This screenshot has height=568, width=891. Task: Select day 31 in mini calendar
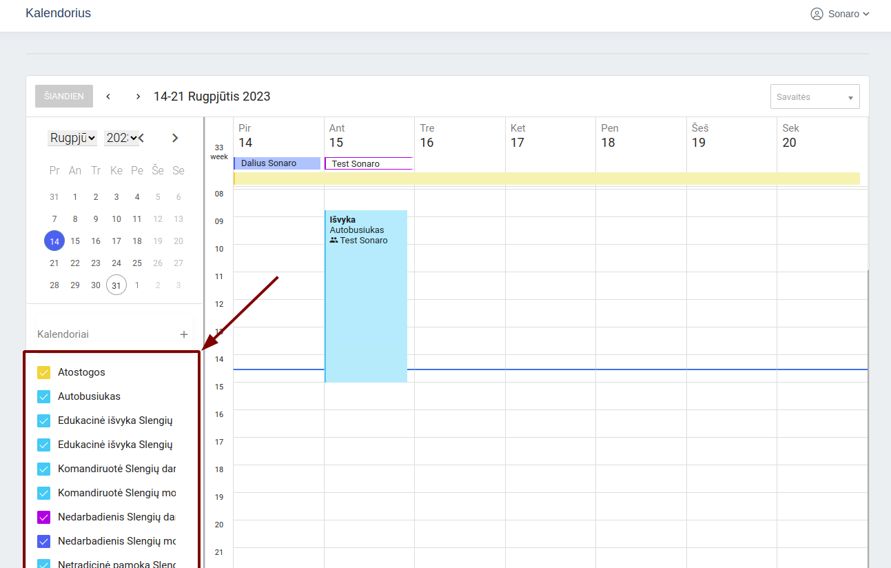[116, 285]
